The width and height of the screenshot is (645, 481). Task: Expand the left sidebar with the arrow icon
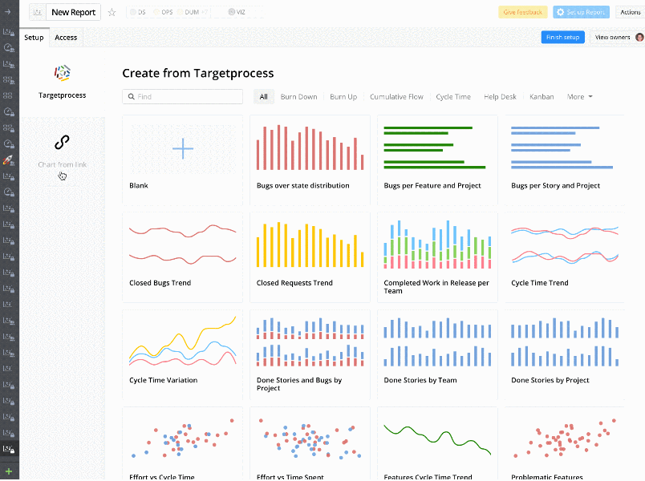[8, 12]
